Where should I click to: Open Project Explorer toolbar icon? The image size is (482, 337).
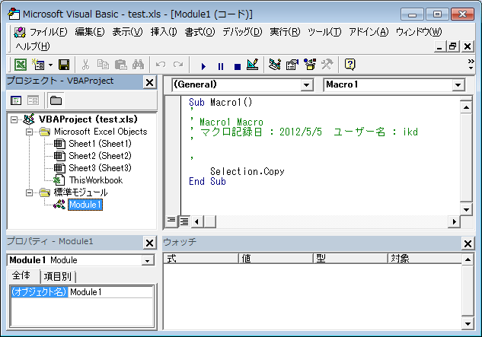tap(275, 65)
